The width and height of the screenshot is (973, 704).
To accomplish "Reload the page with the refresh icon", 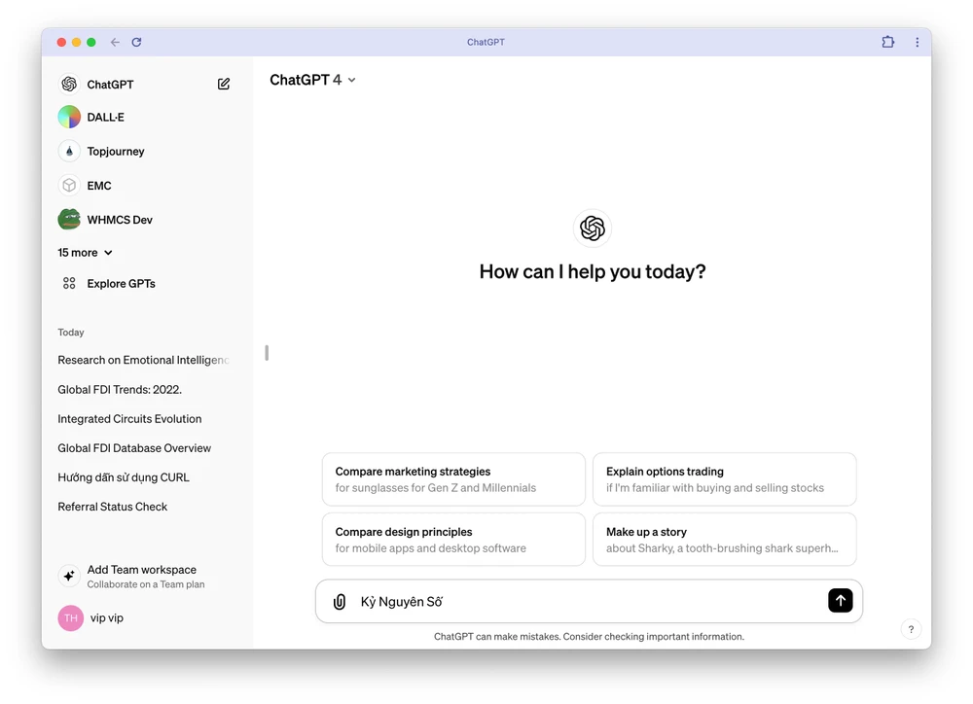I will [136, 43].
